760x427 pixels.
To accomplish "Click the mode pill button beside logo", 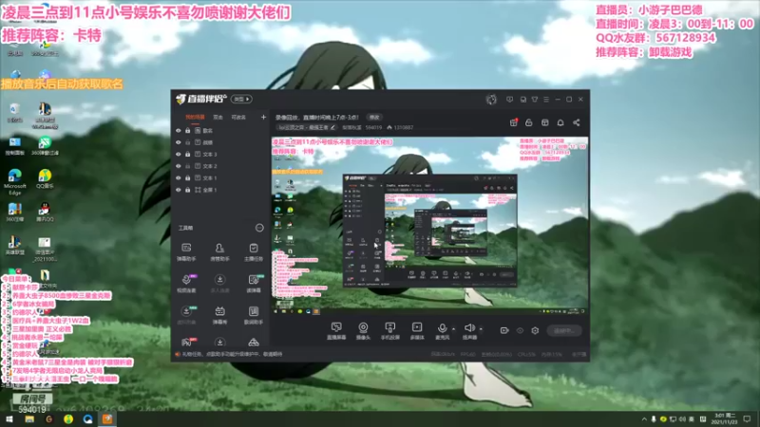I will (x=241, y=100).
